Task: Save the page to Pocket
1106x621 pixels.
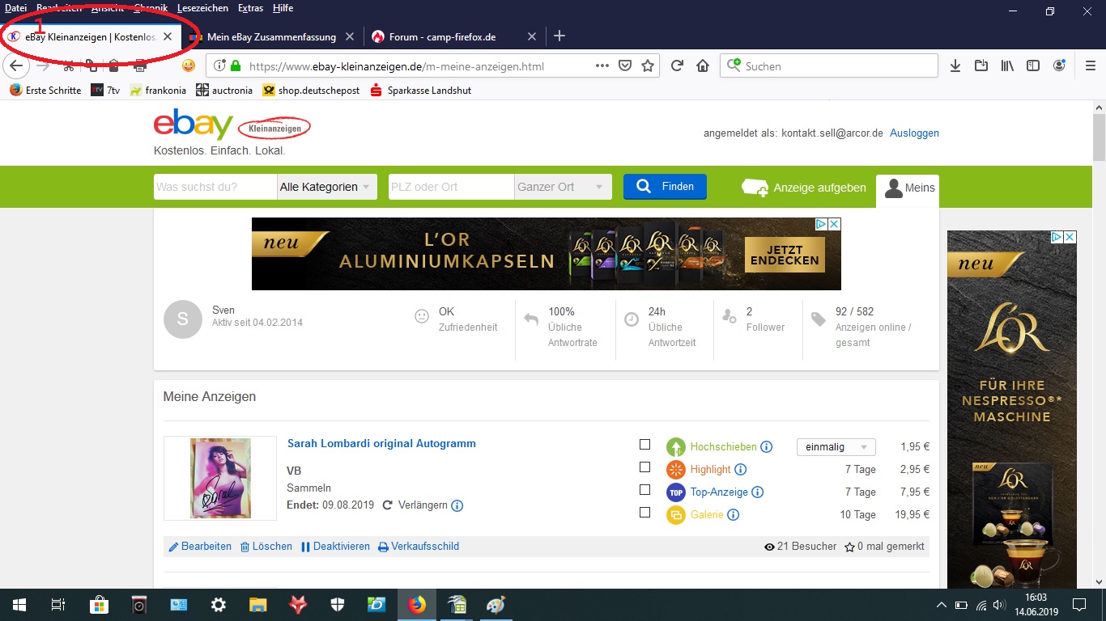Action: pyautogui.click(x=625, y=65)
